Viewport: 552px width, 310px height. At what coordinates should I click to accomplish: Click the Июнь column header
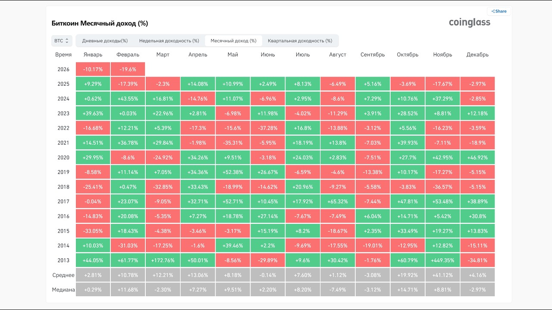coord(268,55)
